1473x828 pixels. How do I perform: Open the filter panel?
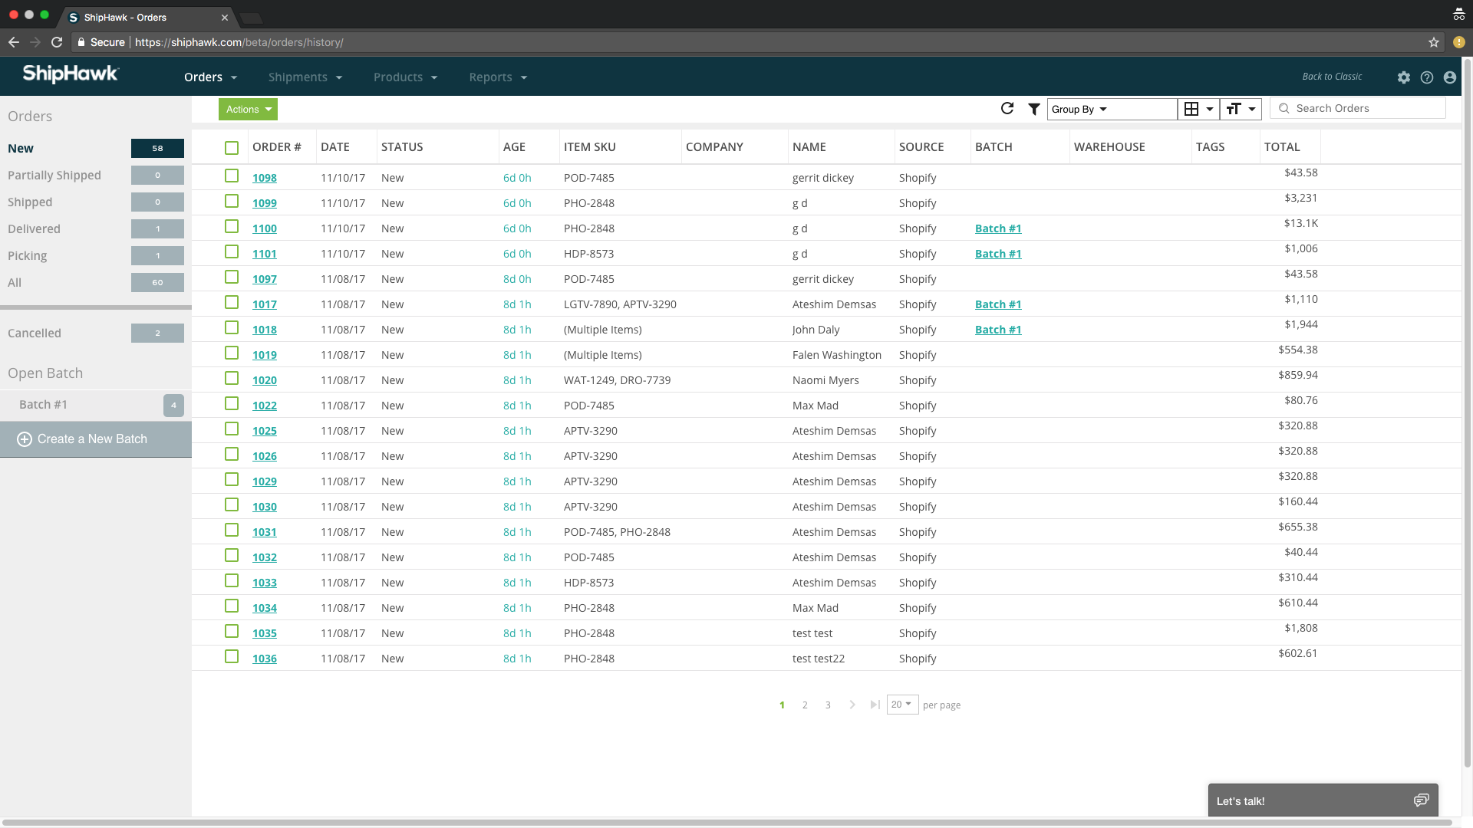[x=1033, y=109]
